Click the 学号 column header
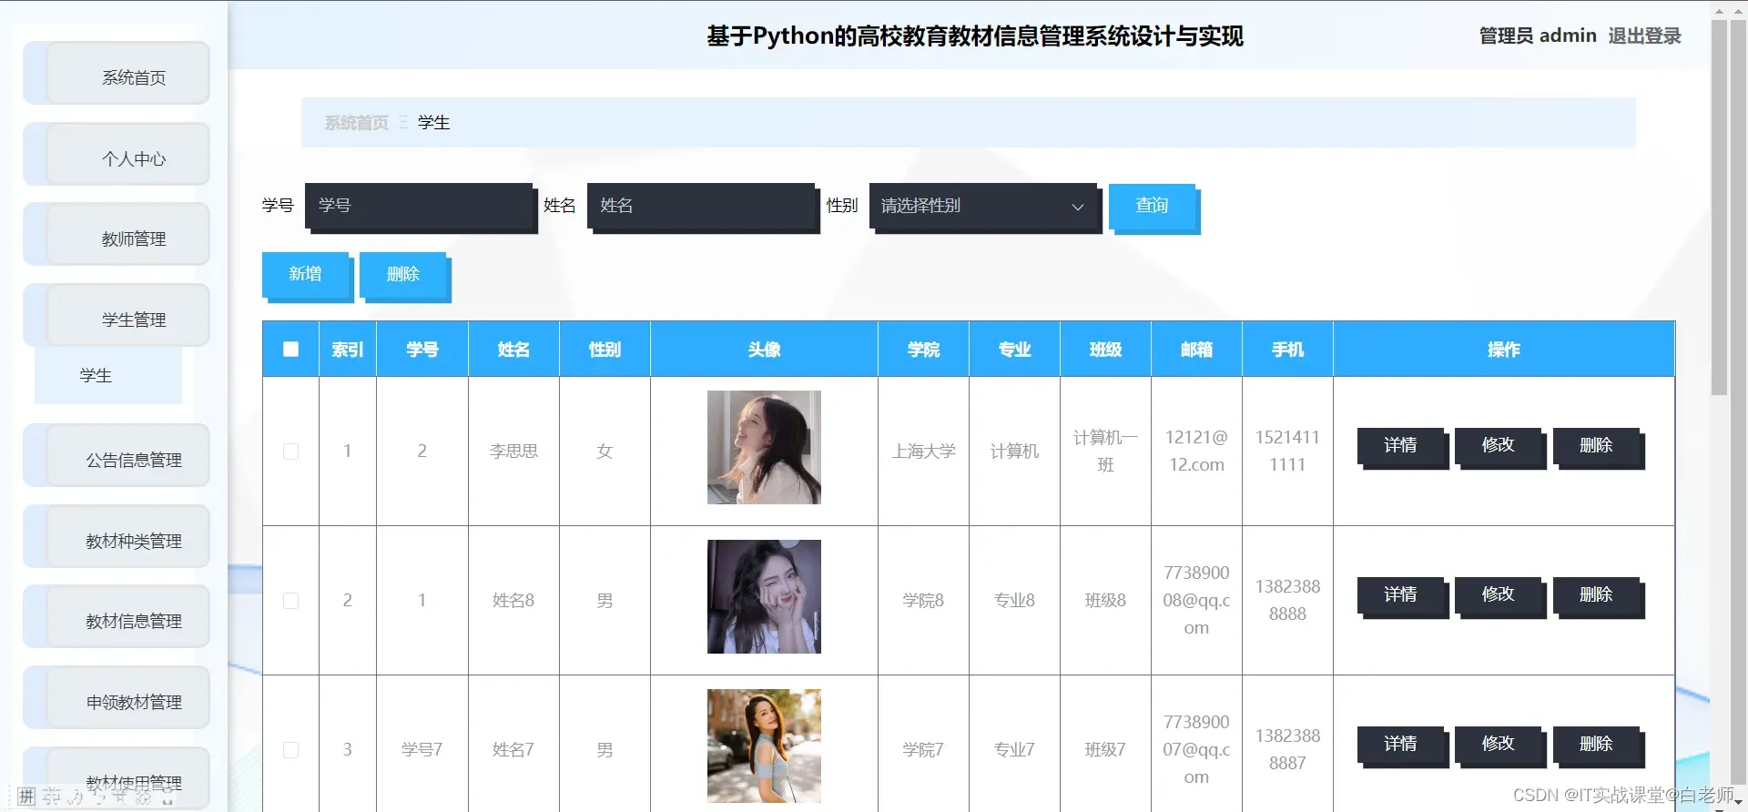Viewport: 1748px width, 812px height. 422,350
